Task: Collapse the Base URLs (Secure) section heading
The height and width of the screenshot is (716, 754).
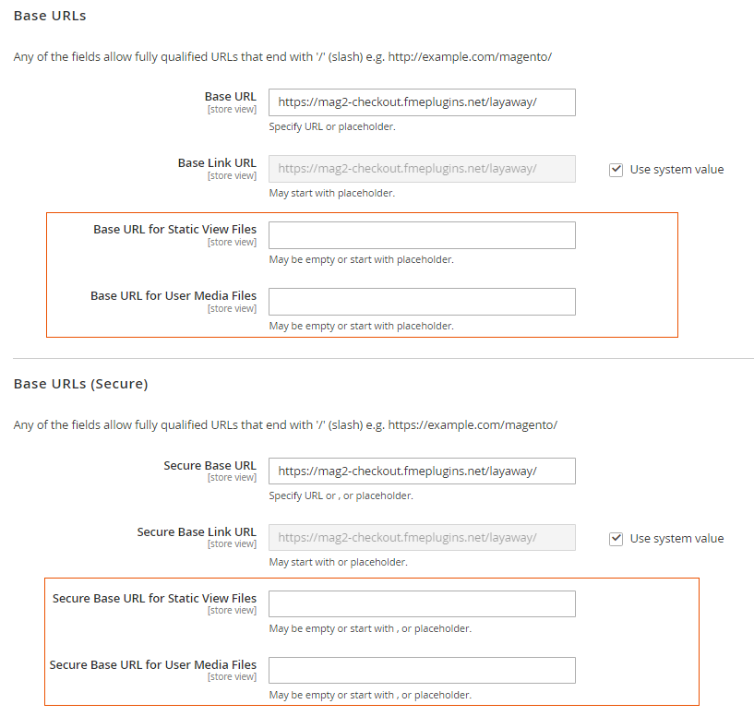Action: (x=80, y=384)
